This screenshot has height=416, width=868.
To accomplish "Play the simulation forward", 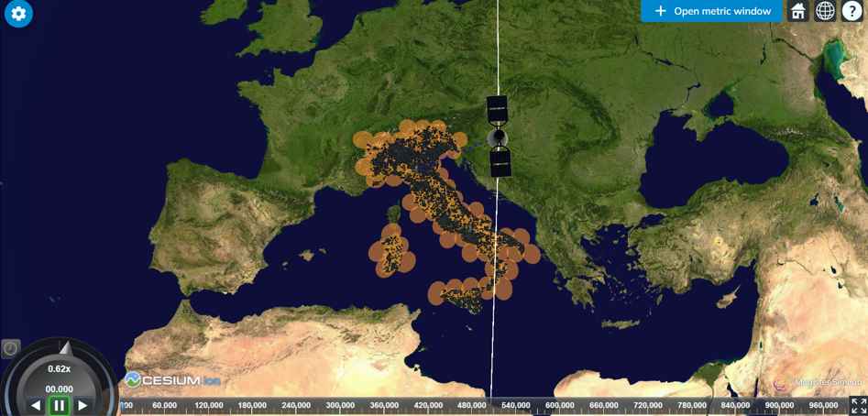I will coord(82,406).
